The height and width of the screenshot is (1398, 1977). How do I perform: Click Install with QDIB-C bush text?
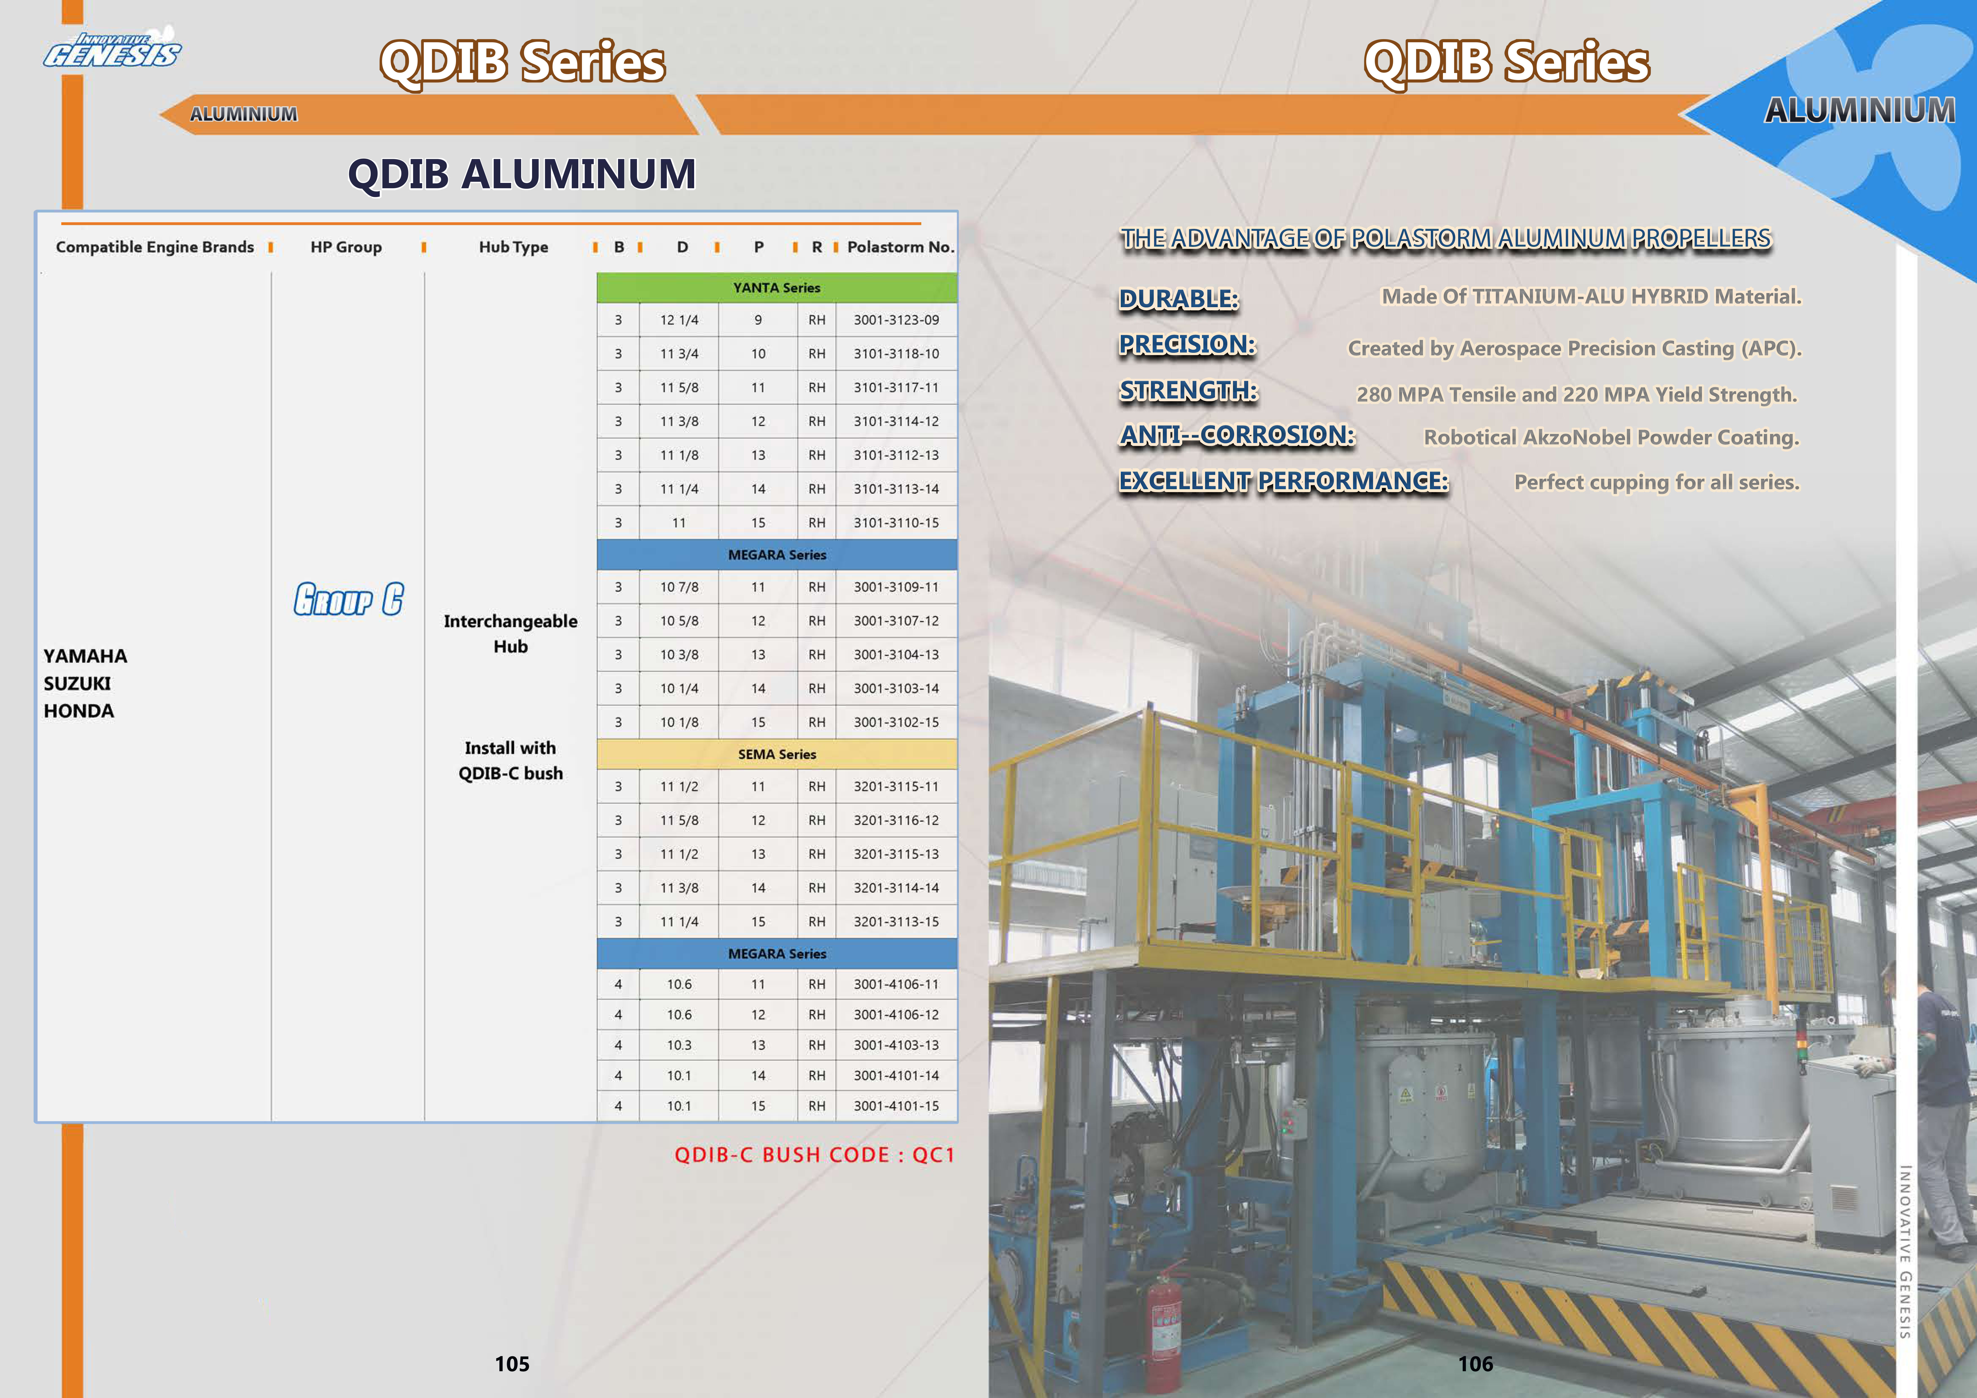point(511,761)
